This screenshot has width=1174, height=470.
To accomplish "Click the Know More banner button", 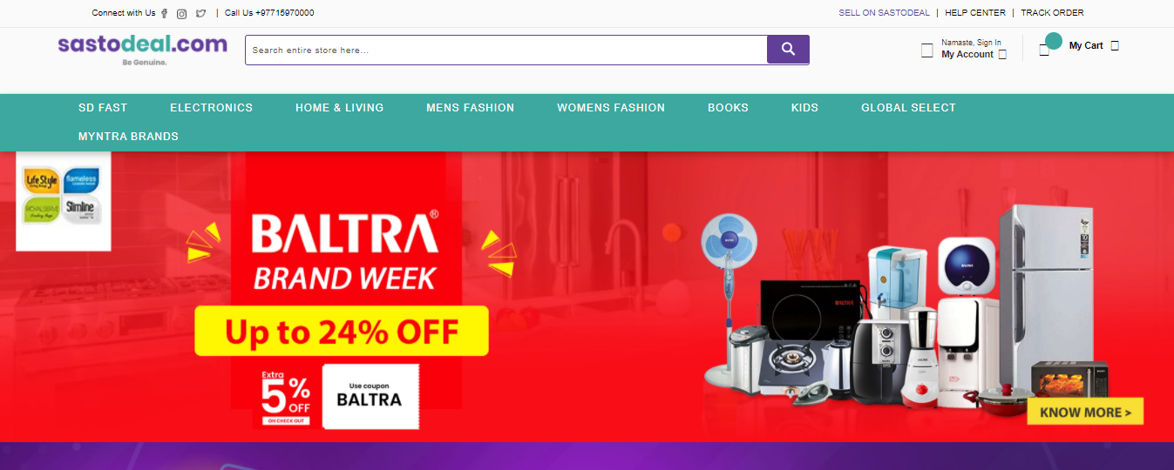I will (1085, 412).
